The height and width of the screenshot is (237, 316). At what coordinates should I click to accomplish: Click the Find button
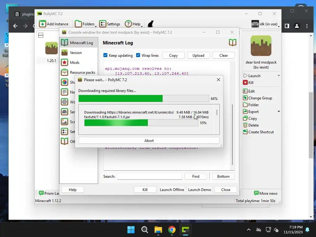tap(196, 176)
